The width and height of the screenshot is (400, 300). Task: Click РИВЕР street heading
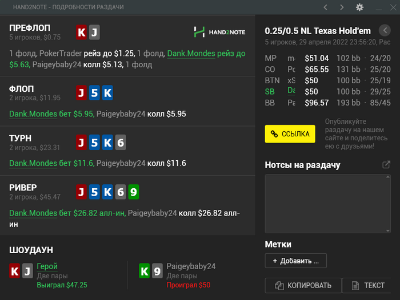click(23, 188)
